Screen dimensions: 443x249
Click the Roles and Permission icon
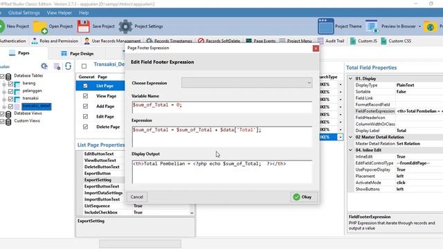(35, 41)
